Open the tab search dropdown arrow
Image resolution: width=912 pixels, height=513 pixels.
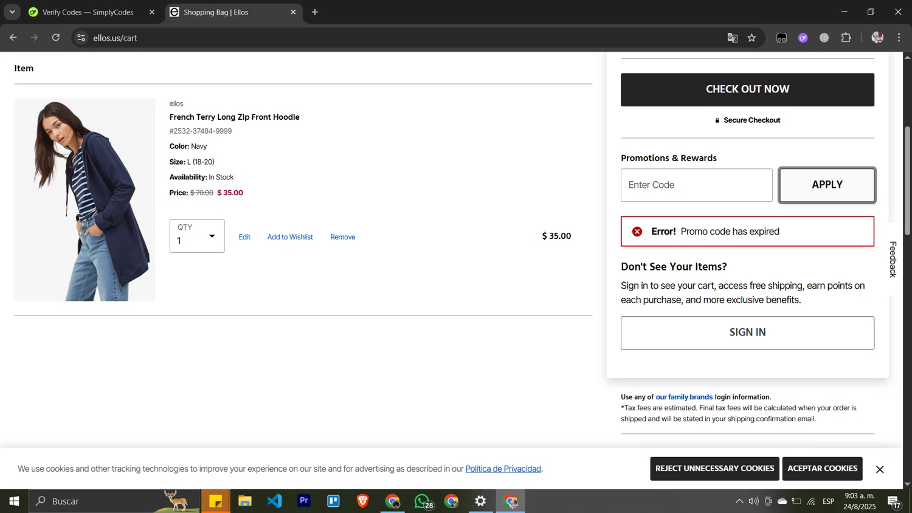12,12
